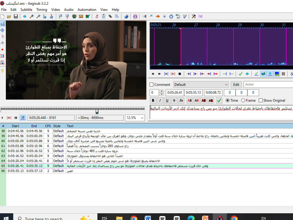Open font chooser with the fn button

pos(181,100)
